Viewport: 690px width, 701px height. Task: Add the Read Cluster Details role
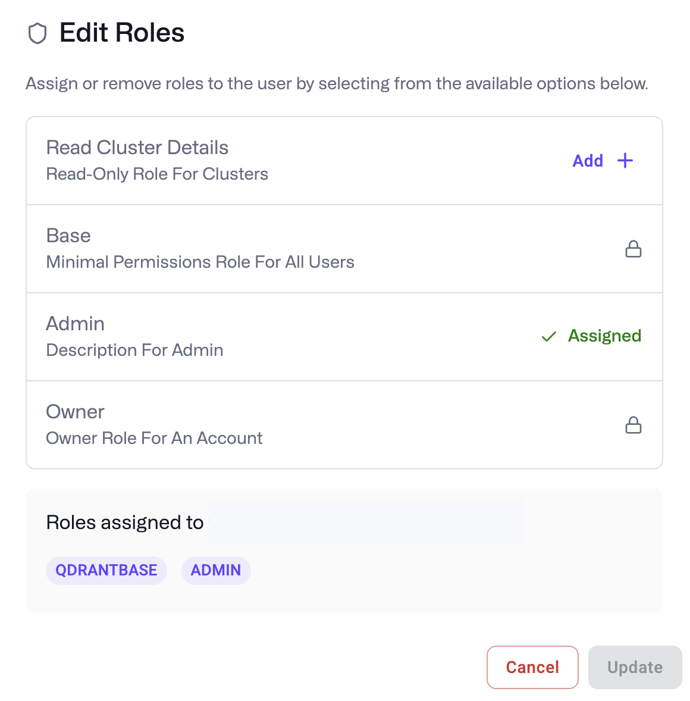[602, 161]
